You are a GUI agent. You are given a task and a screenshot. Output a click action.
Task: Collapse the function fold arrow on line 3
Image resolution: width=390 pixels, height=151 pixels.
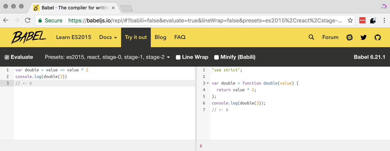208,83
